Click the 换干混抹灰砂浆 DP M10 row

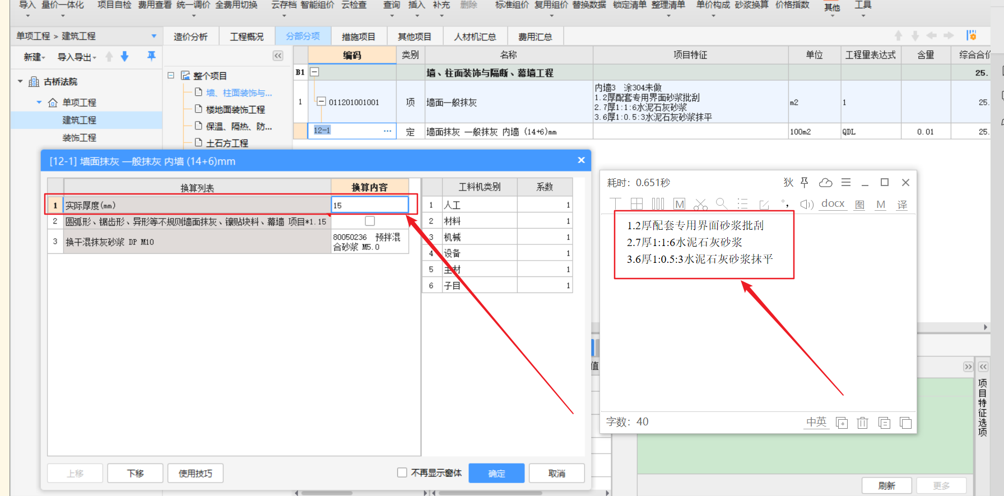point(228,242)
